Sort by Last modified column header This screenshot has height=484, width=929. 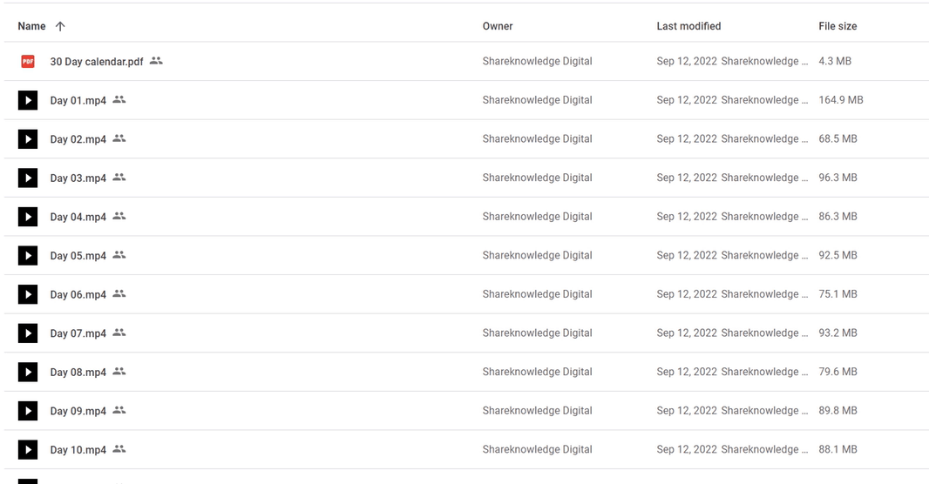click(688, 26)
